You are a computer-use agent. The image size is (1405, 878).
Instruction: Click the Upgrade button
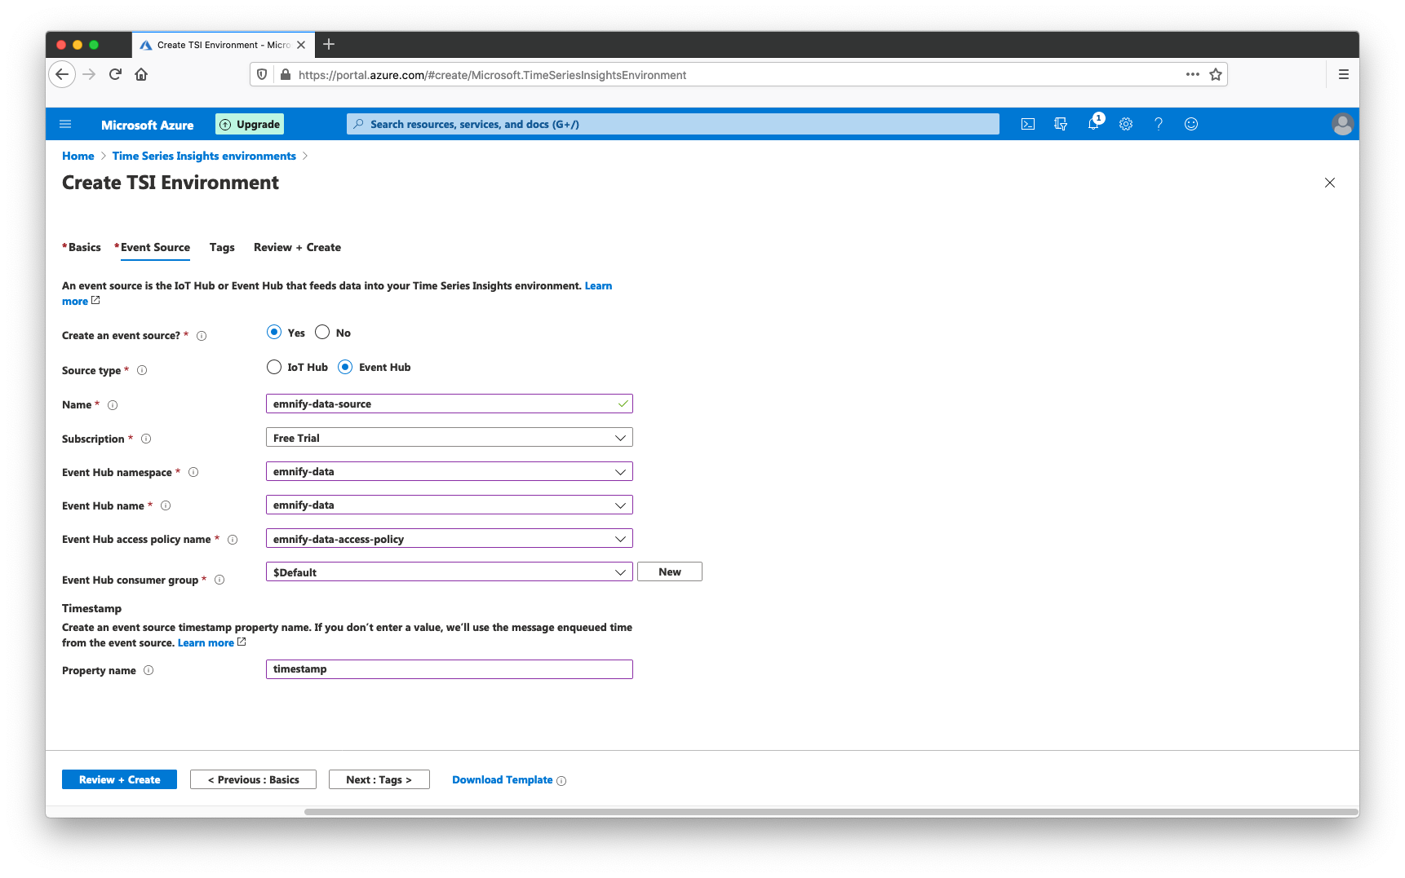(250, 124)
